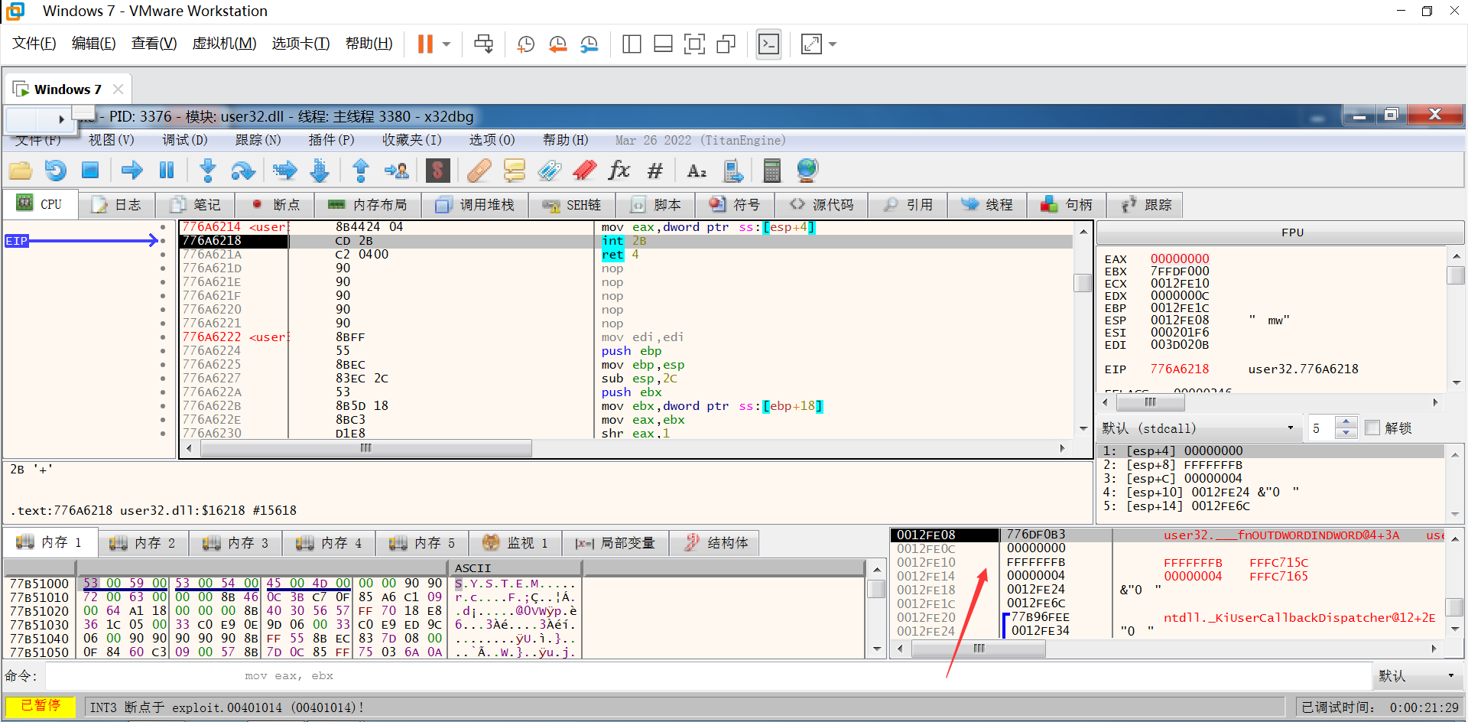Select the Windows 7 VM tab
The height and width of the screenshot is (722, 1468).
tap(67, 89)
